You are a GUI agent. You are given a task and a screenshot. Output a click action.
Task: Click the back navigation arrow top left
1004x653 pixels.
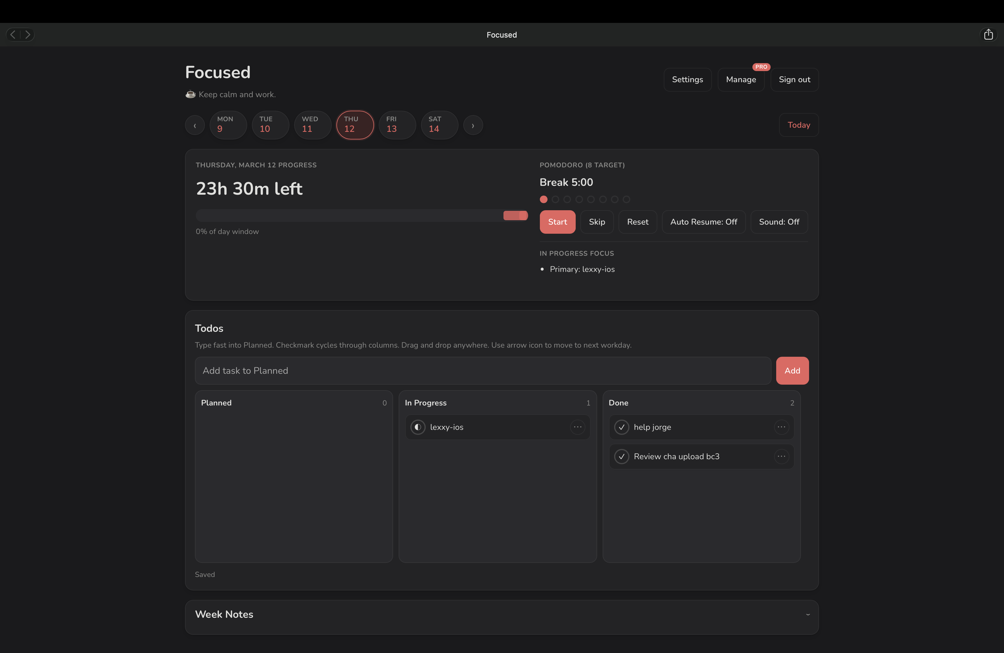[x=13, y=34]
